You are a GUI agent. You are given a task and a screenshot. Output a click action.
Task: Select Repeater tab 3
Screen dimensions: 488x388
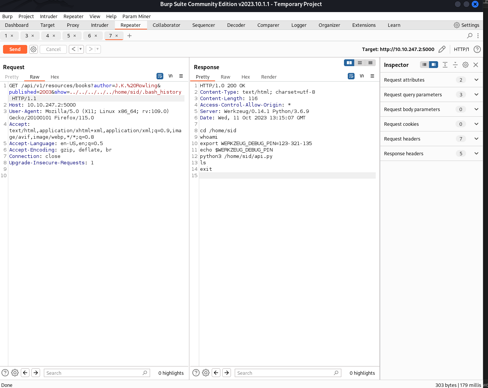pyautogui.click(x=26, y=36)
